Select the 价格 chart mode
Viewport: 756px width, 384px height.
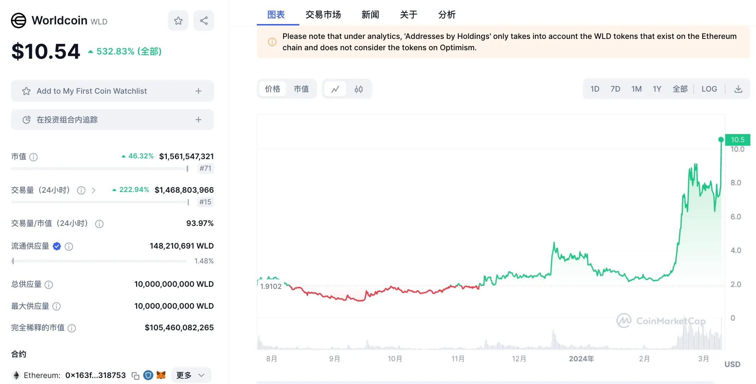272,89
